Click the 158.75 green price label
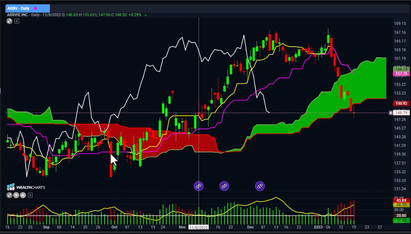411x234 pixels. pos(400,69)
